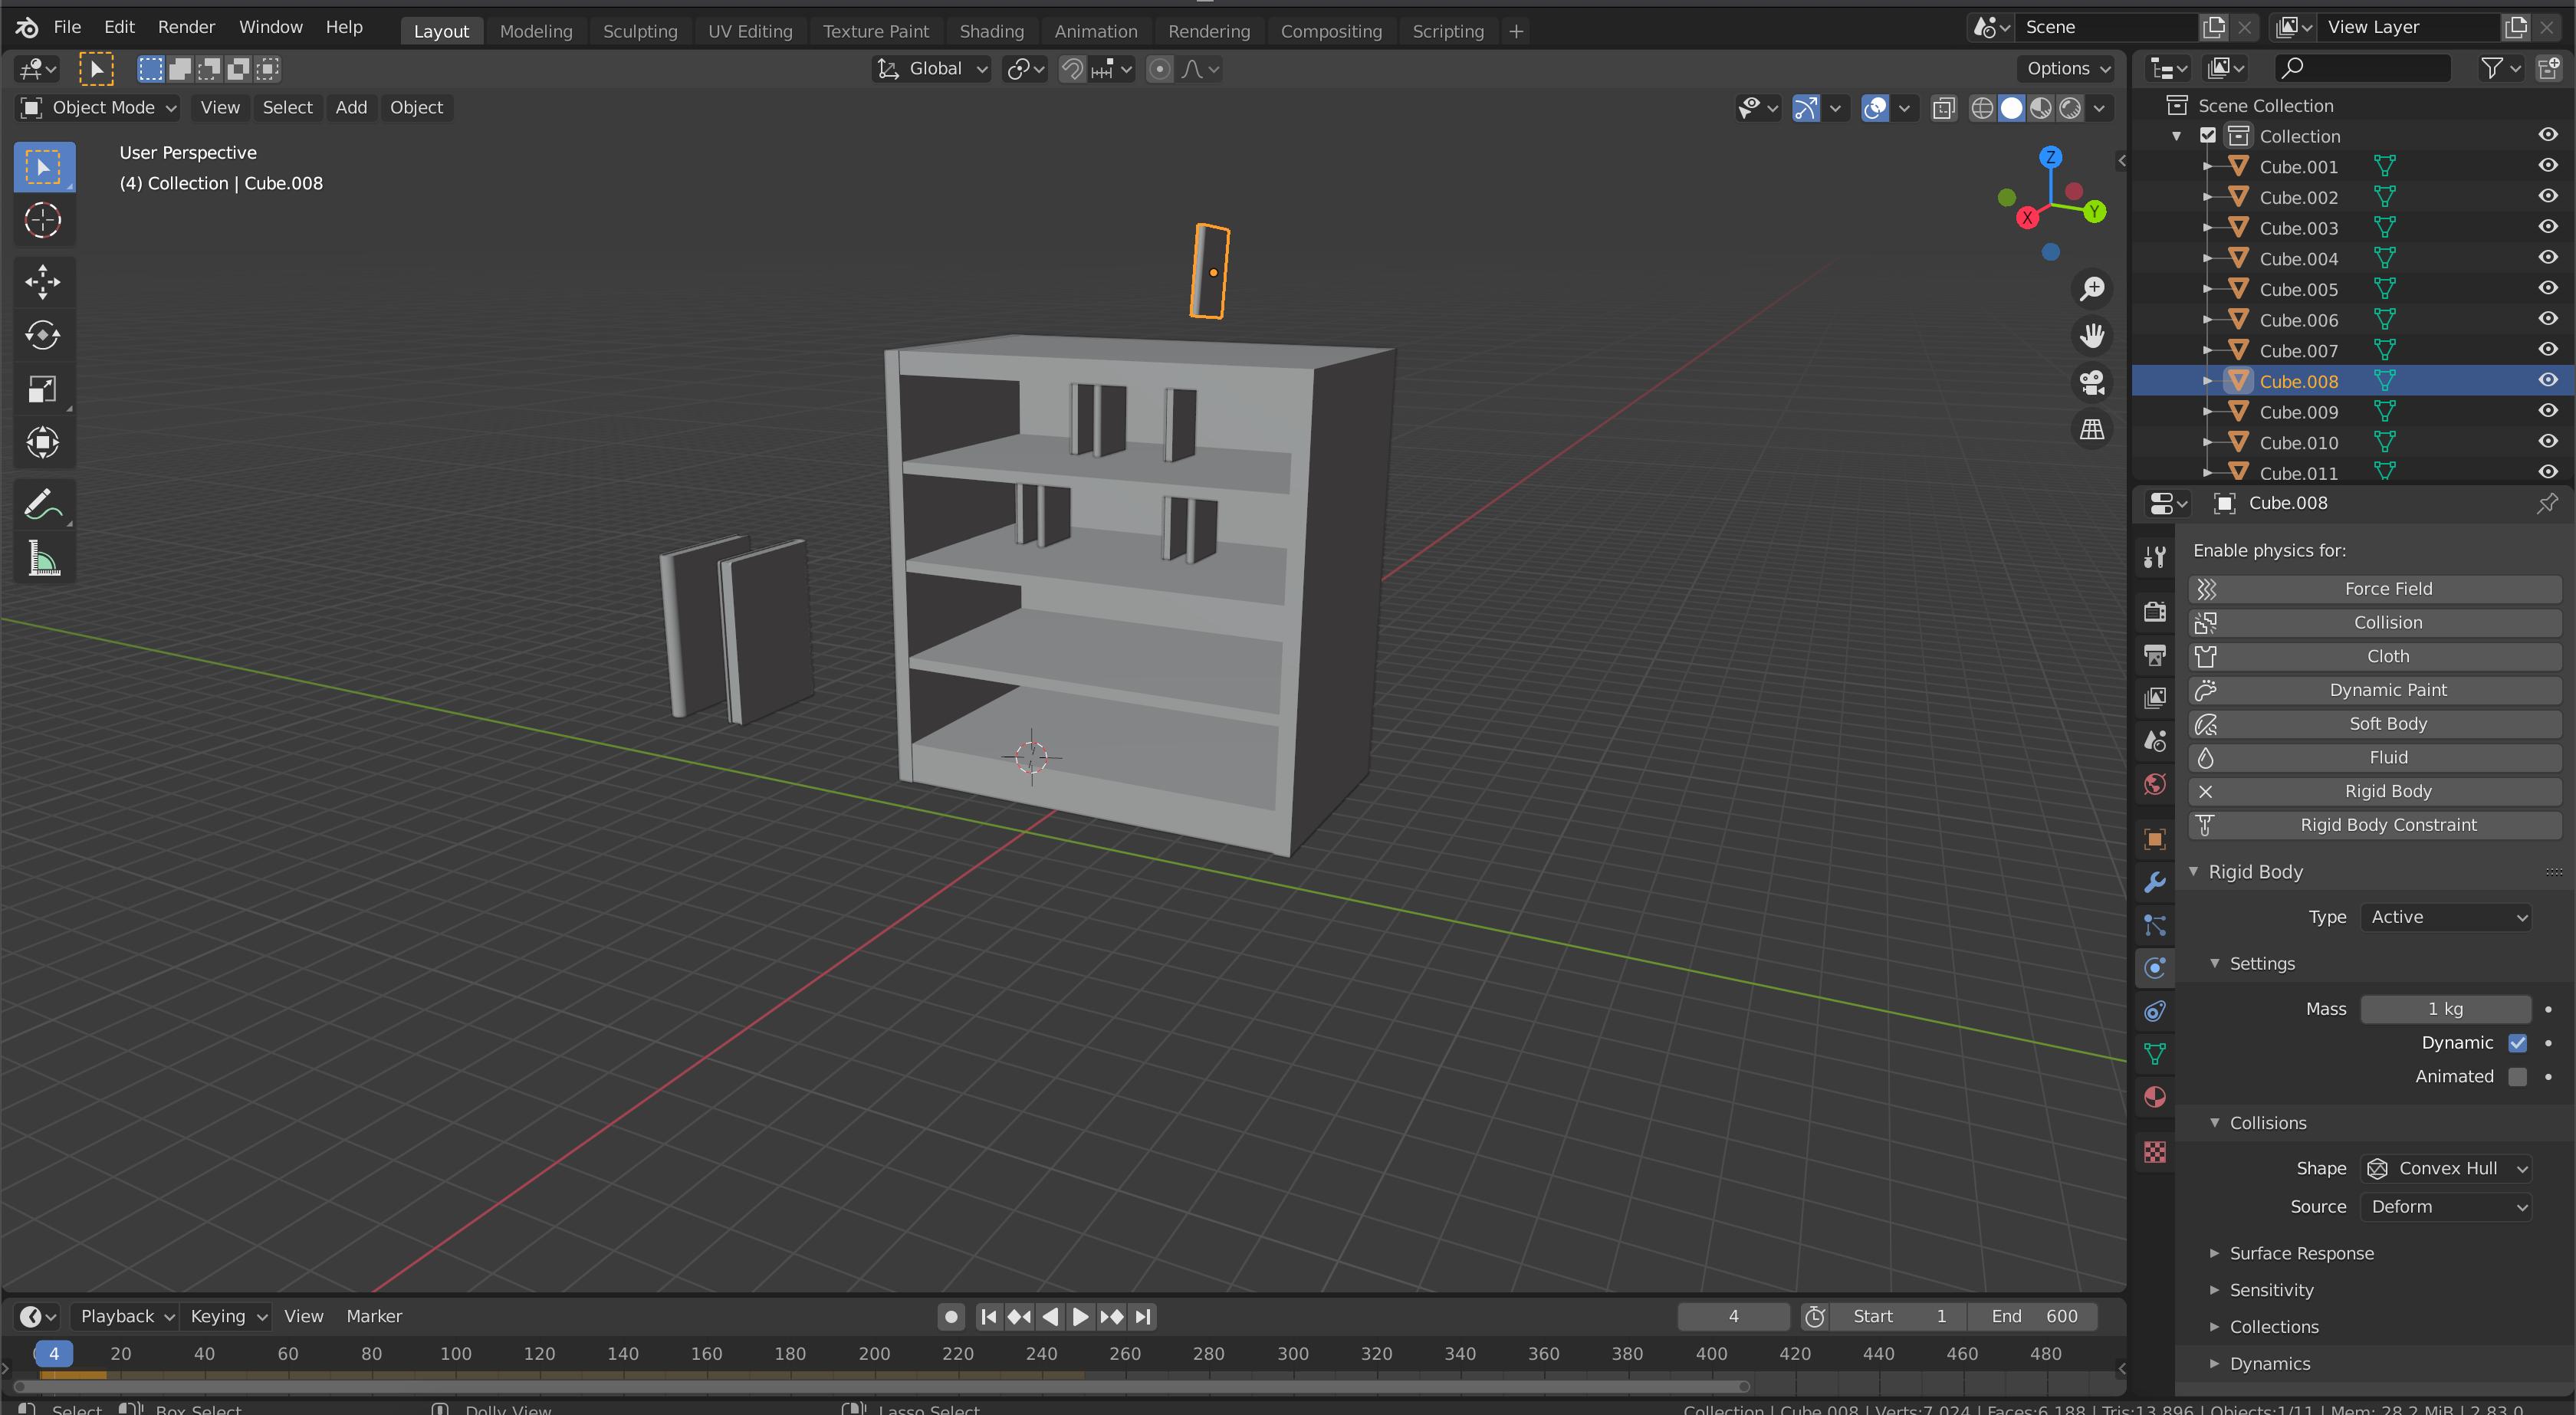Viewport: 2576px width, 1415px height.
Task: Hide Cube.008 using eye icon
Action: click(2547, 381)
